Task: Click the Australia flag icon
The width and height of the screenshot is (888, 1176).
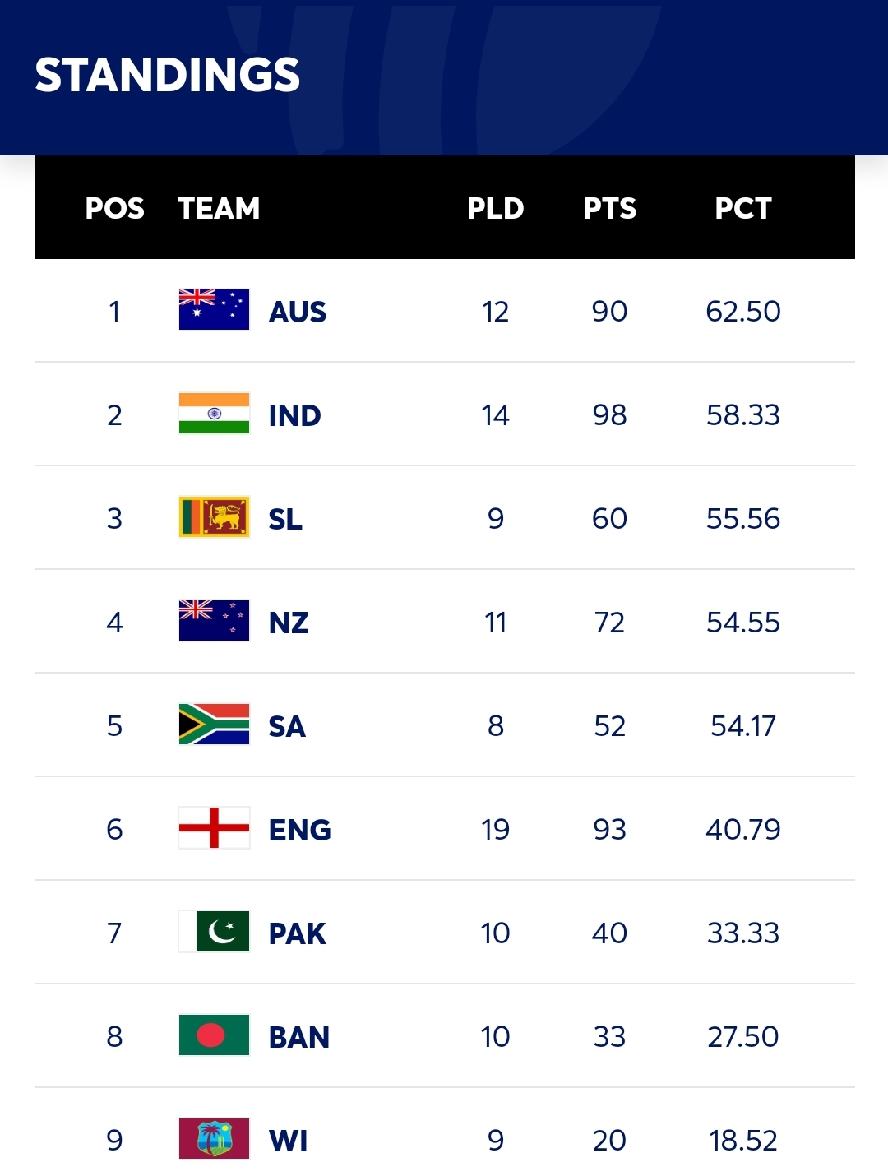Action: [x=214, y=310]
